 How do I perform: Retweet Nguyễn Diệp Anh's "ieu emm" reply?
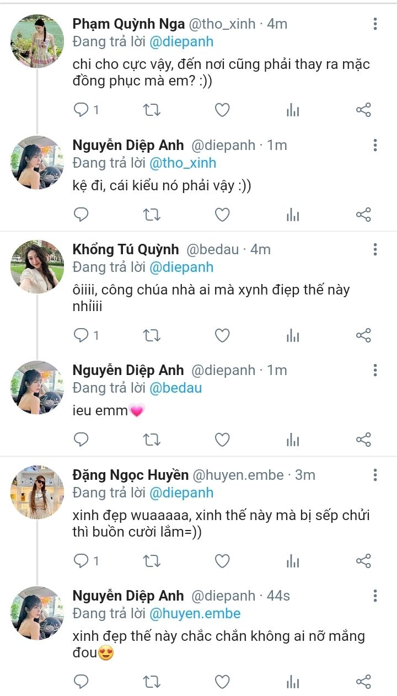[152, 440]
